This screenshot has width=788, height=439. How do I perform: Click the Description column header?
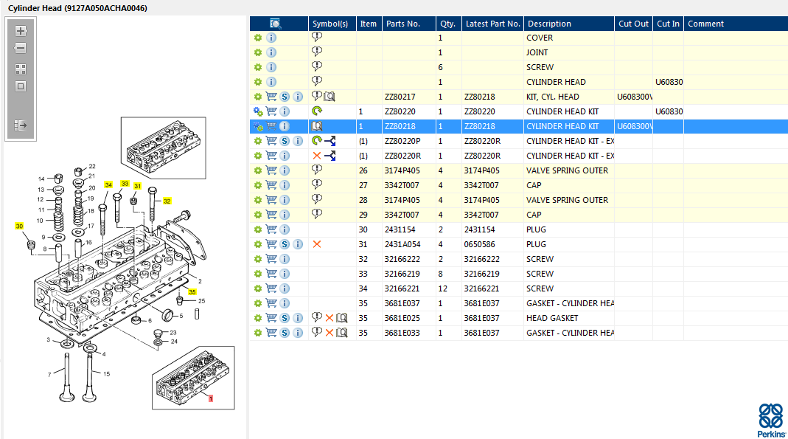[x=549, y=24]
